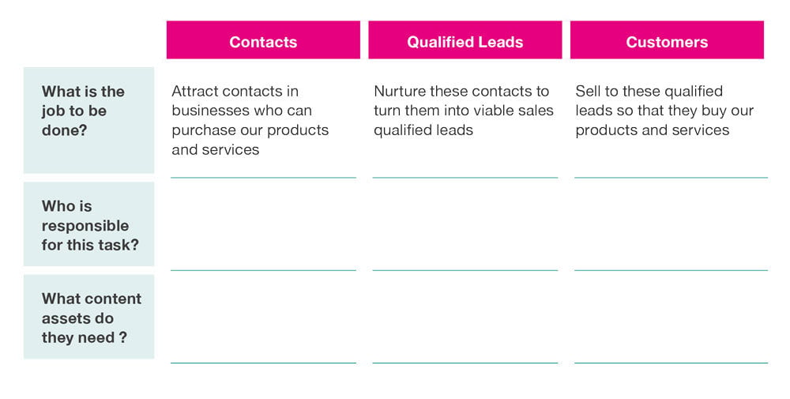This screenshot has height=399, width=790.
Task: Select the Contacts column header
Action: 263,40
